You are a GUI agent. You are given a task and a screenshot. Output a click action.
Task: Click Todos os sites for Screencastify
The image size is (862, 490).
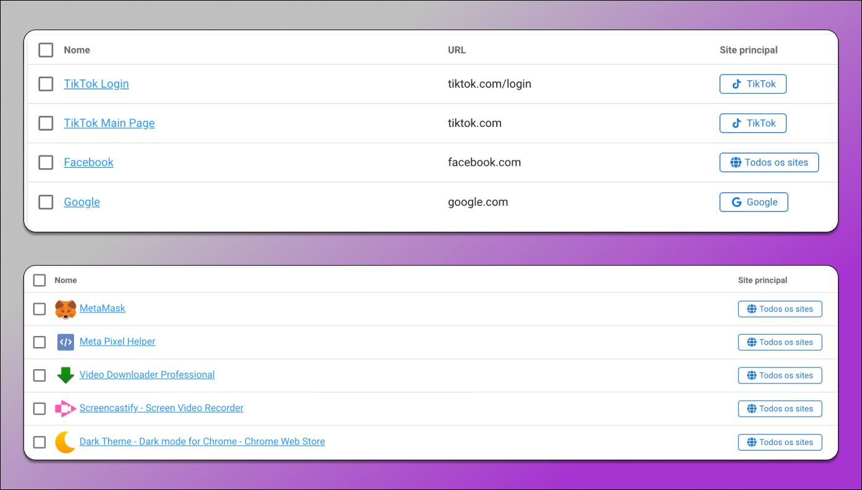(780, 409)
